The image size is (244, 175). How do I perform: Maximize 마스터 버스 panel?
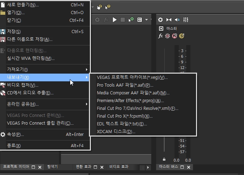(x=182, y=167)
